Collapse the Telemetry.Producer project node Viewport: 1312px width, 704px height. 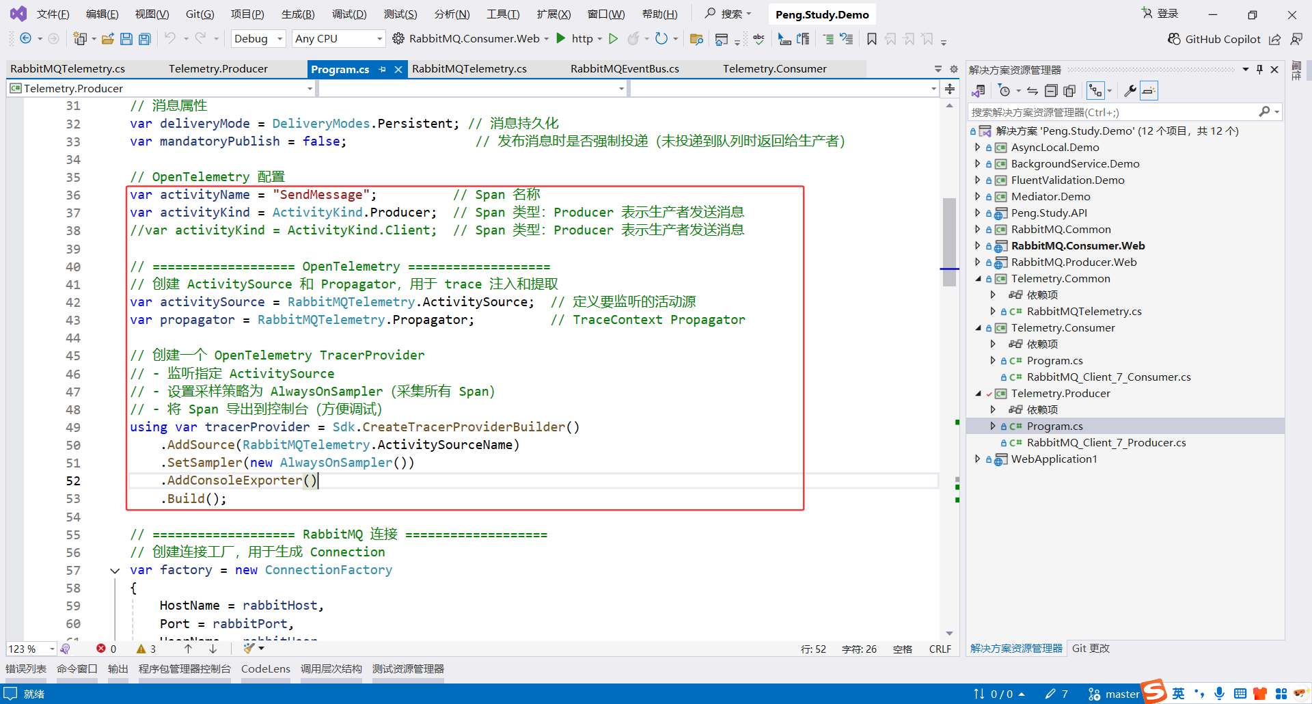978,394
